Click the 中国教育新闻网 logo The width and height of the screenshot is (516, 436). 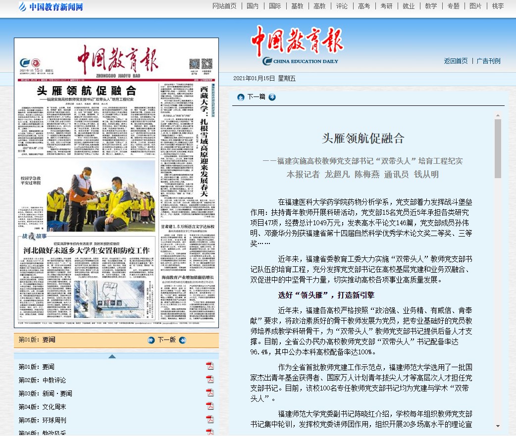(x=51, y=7)
